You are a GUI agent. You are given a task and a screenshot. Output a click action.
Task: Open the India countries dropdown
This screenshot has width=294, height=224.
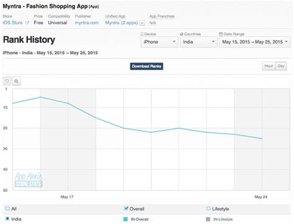[198, 42]
